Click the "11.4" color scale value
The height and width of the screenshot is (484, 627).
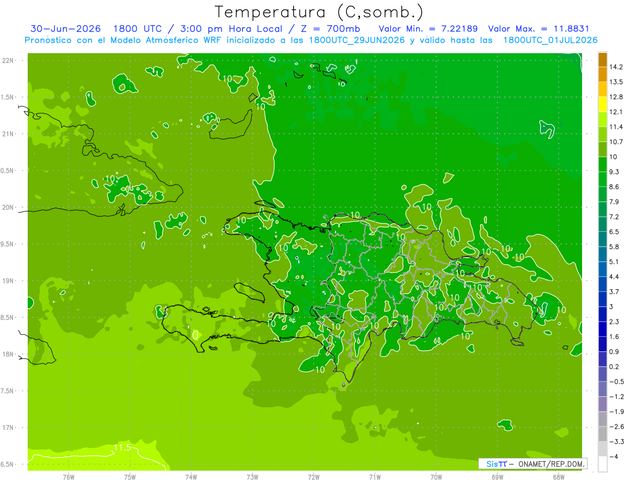pos(616,127)
